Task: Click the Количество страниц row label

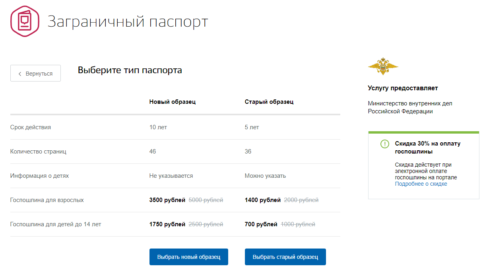Action: pyautogui.click(x=38, y=152)
